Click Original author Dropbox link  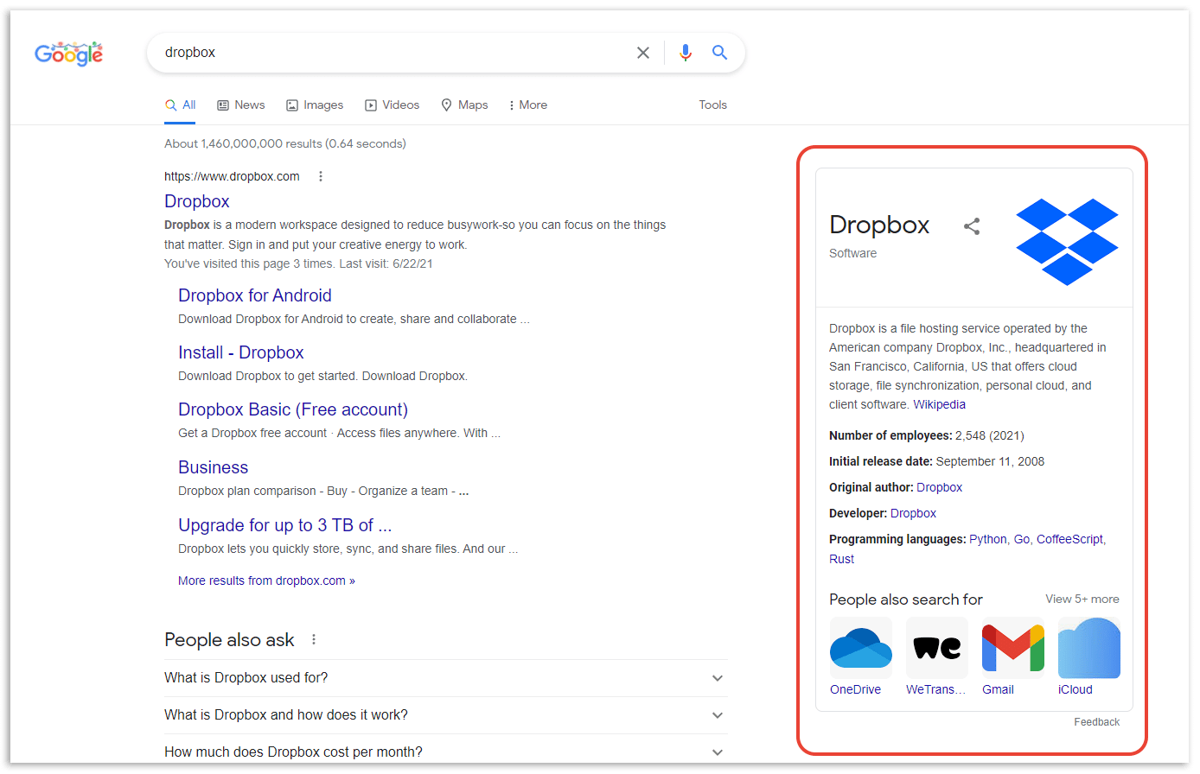click(940, 487)
